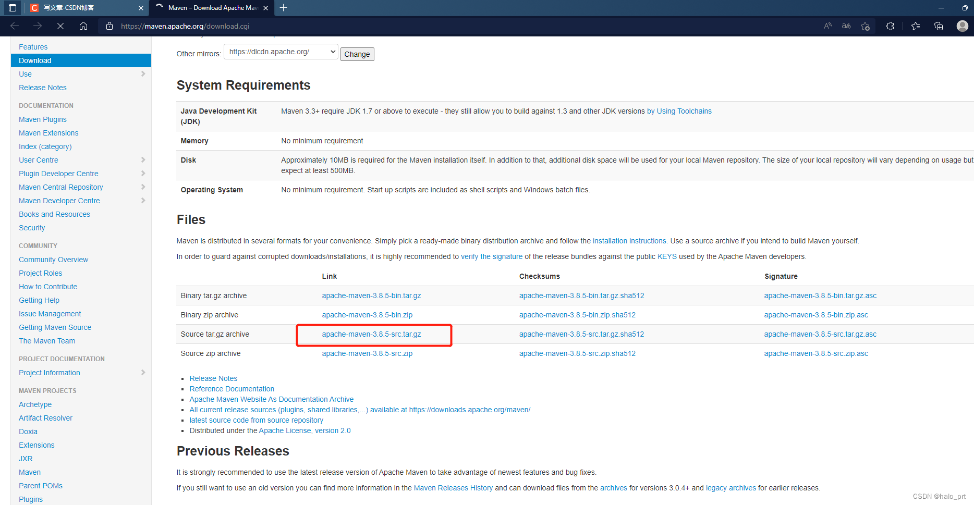Go to browser home page icon
974x505 pixels.
pyautogui.click(x=83, y=26)
